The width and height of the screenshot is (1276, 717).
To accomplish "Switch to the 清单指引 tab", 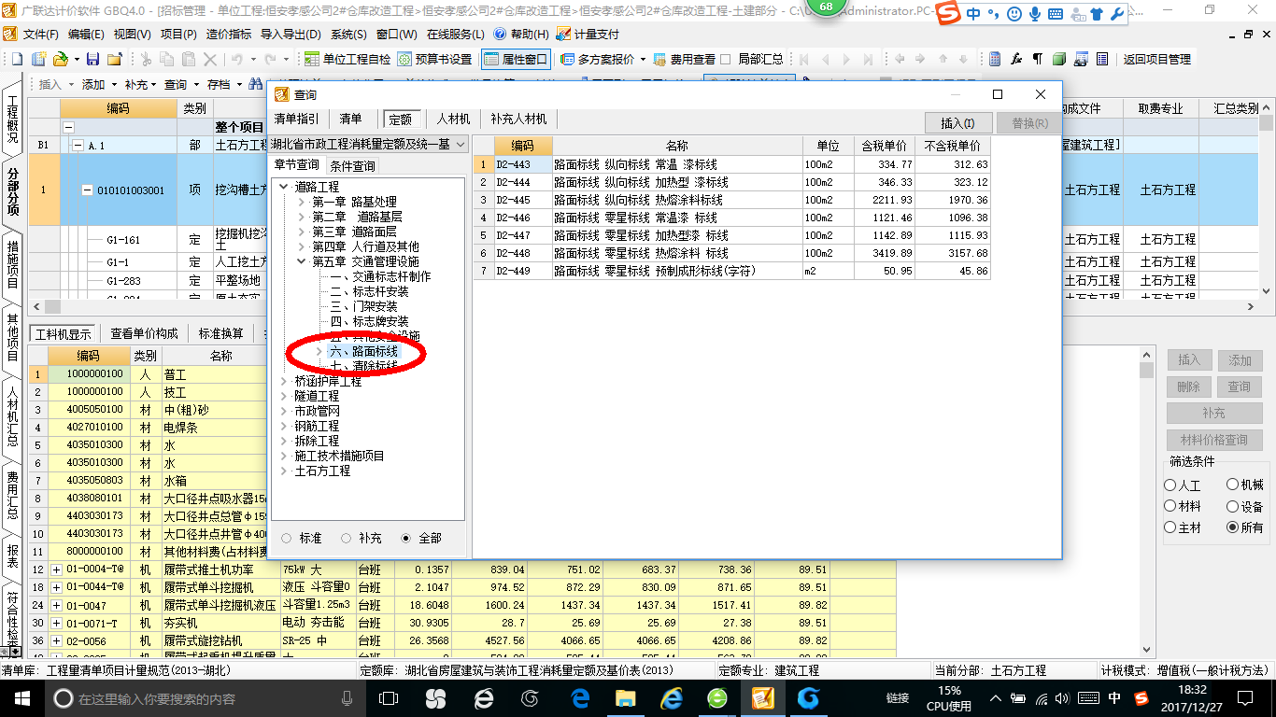I will point(296,119).
